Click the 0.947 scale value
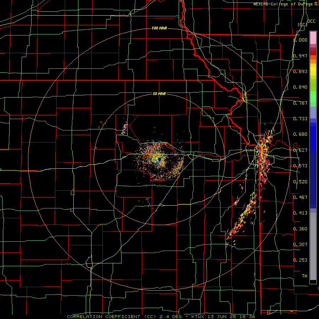This screenshot has width=319, height=319. point(300,56)
